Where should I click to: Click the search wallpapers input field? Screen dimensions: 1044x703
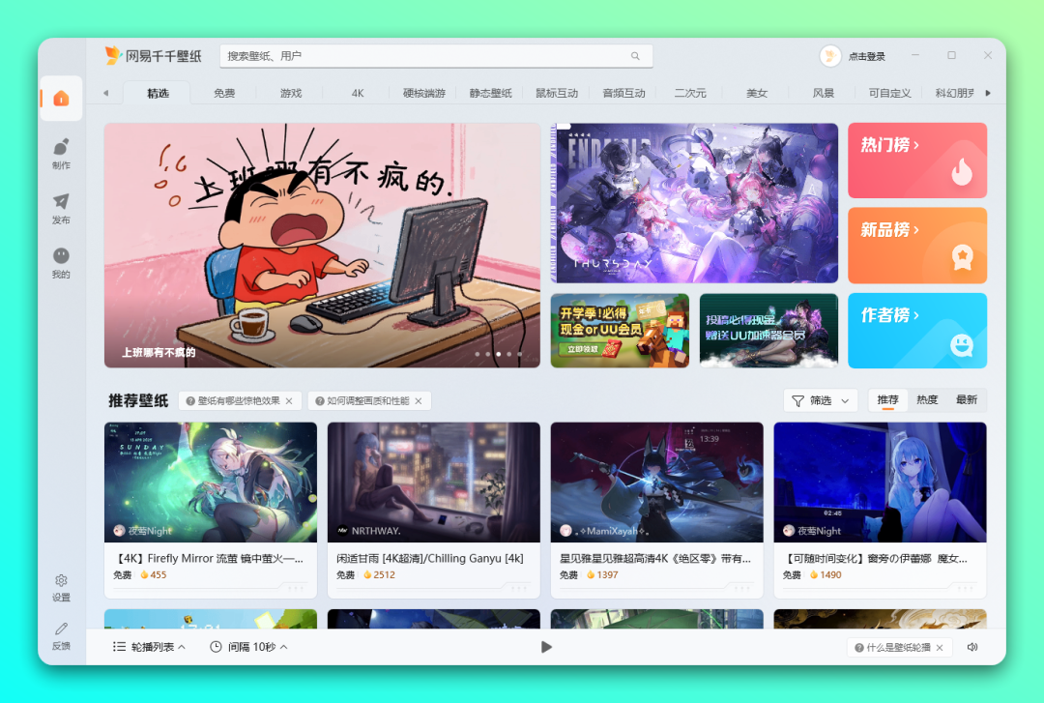point(436,56)
